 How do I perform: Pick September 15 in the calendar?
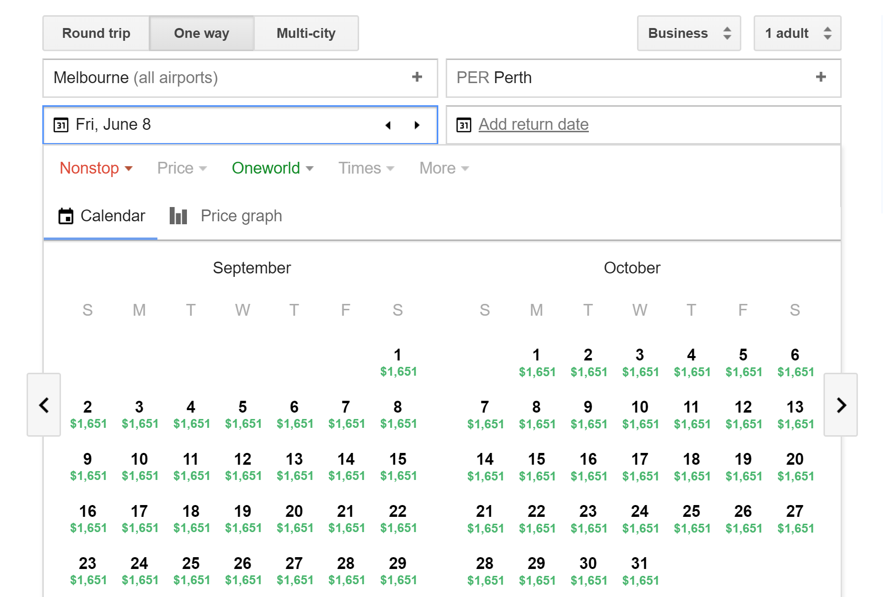[x=398, y=466]
